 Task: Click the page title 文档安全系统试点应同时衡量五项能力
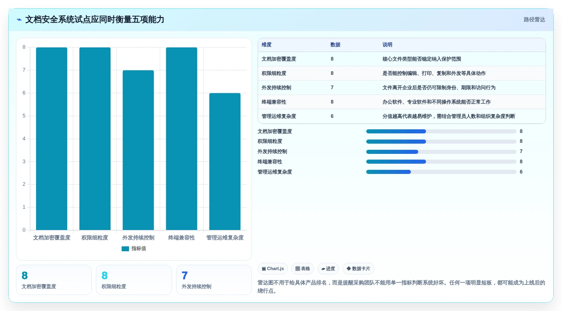tap(95, 20)
